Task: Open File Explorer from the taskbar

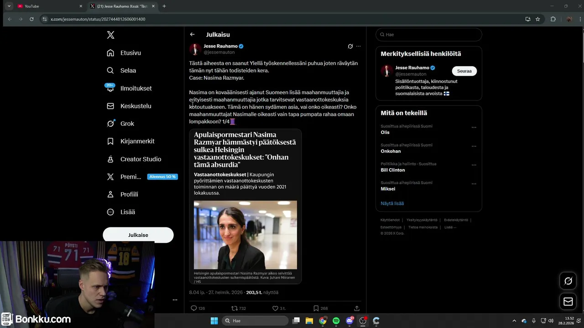Action: point(309,321)
